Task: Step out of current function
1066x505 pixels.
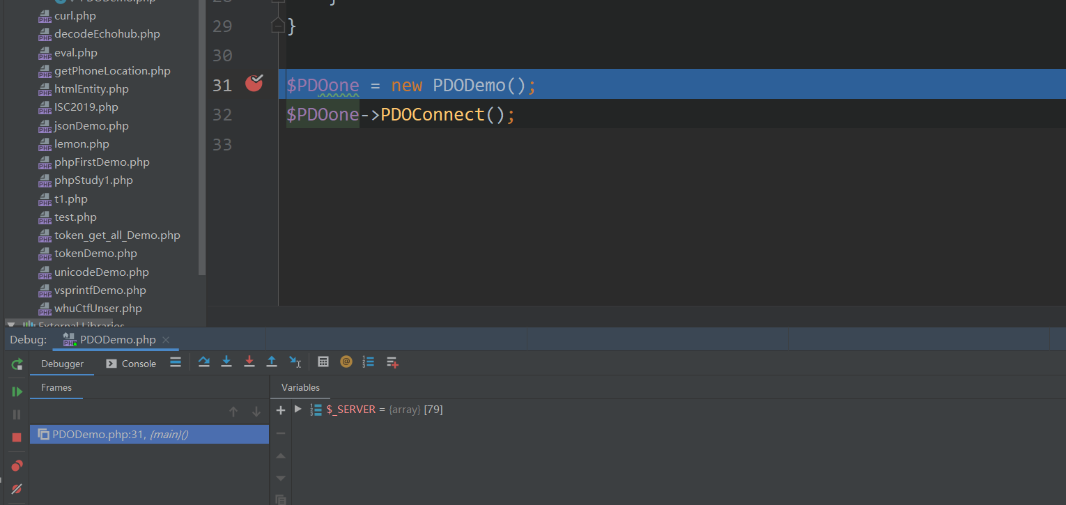Action: point(272,362)
